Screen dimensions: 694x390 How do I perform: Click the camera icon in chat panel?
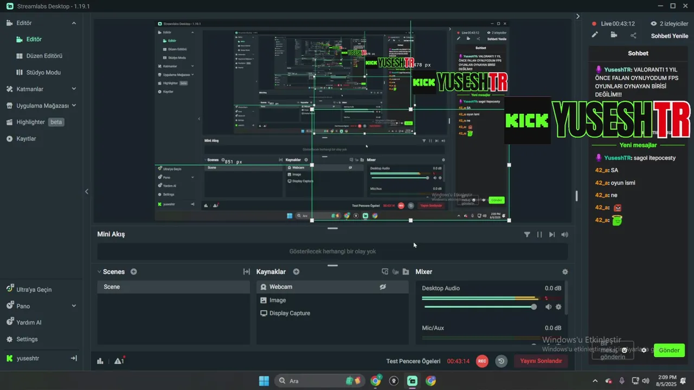tap(614, 35)
